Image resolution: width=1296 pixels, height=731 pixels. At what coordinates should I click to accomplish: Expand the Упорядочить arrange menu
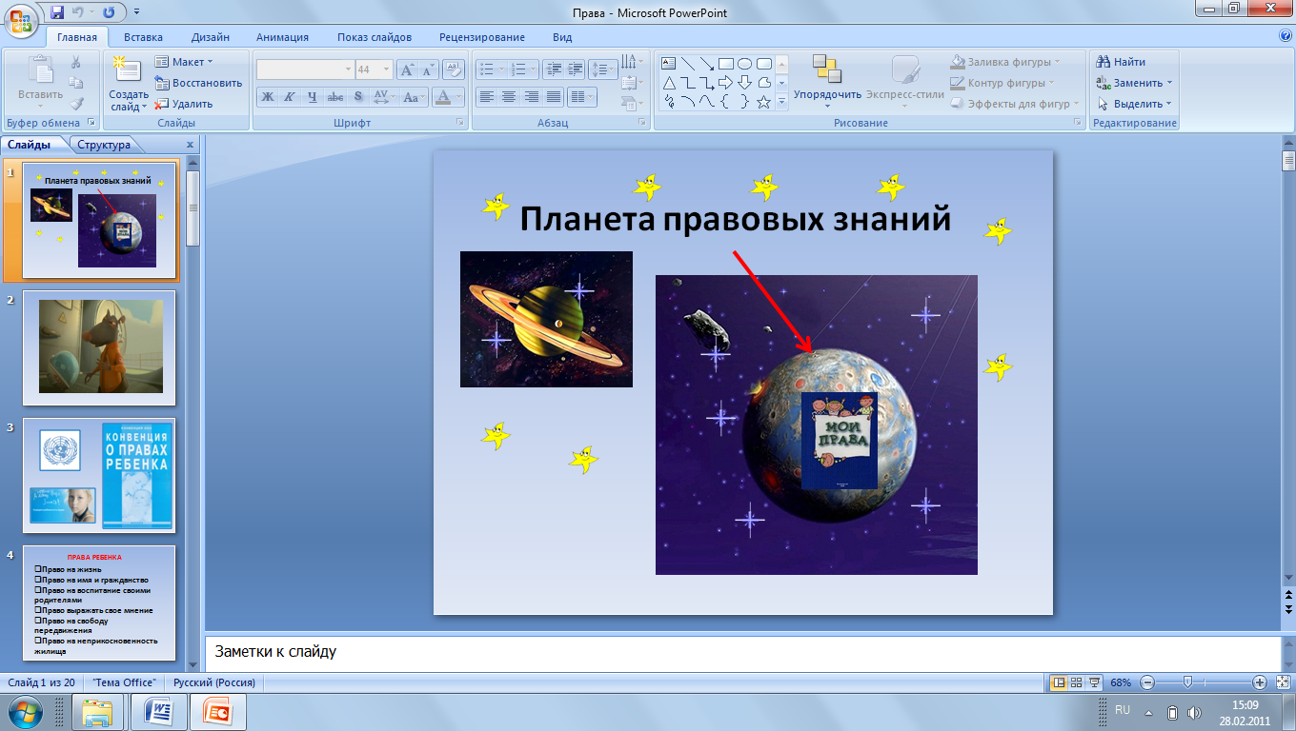pos(827,81)
